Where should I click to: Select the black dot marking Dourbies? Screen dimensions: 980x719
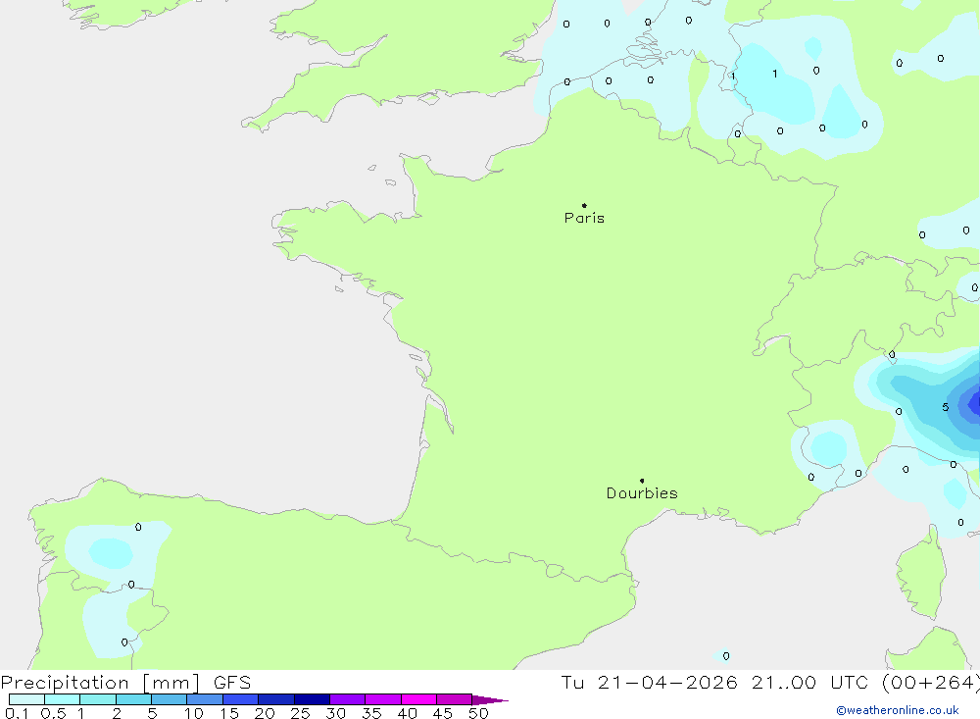point(642,481)
